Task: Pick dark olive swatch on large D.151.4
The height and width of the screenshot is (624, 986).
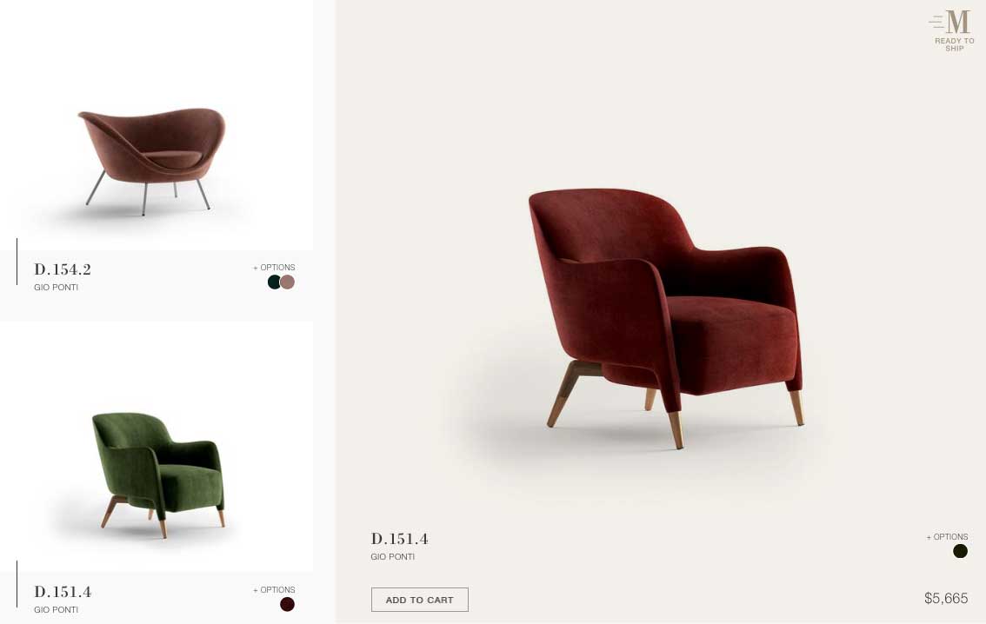Action: 960,551
